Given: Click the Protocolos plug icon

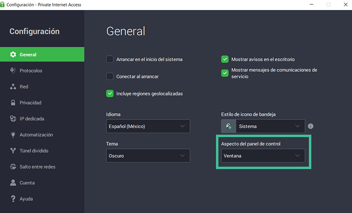Looking at the screenshot, I should point(13,71).
